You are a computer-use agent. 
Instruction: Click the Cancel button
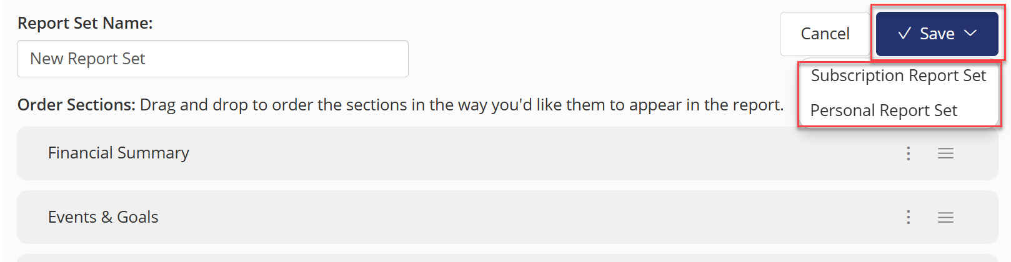pos(825,34)
